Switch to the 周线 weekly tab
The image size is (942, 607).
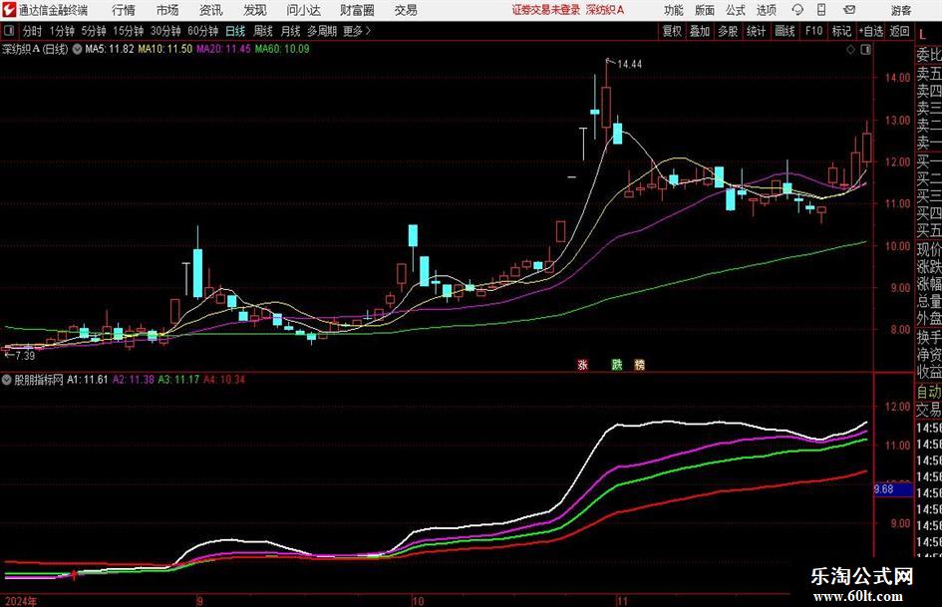coord(262,31)
